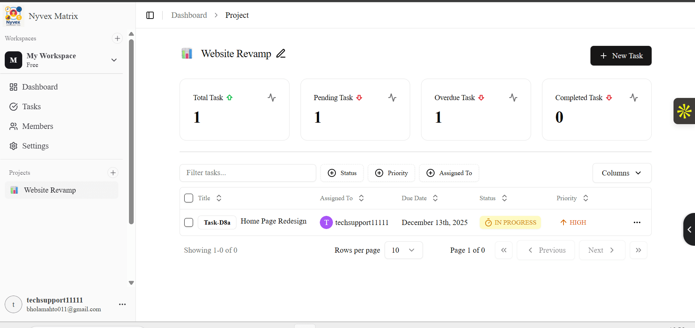The width and height of the screenshot is (695, 328).
Task: Go to Dashboard via the breadcrumb link
Action: click(189, 15)
